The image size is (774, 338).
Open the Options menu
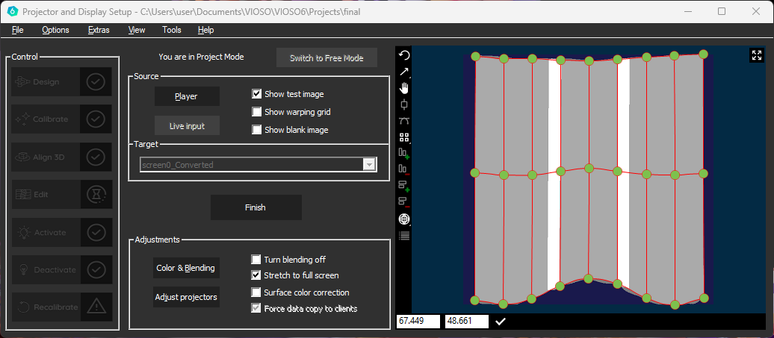pos(55,30)
